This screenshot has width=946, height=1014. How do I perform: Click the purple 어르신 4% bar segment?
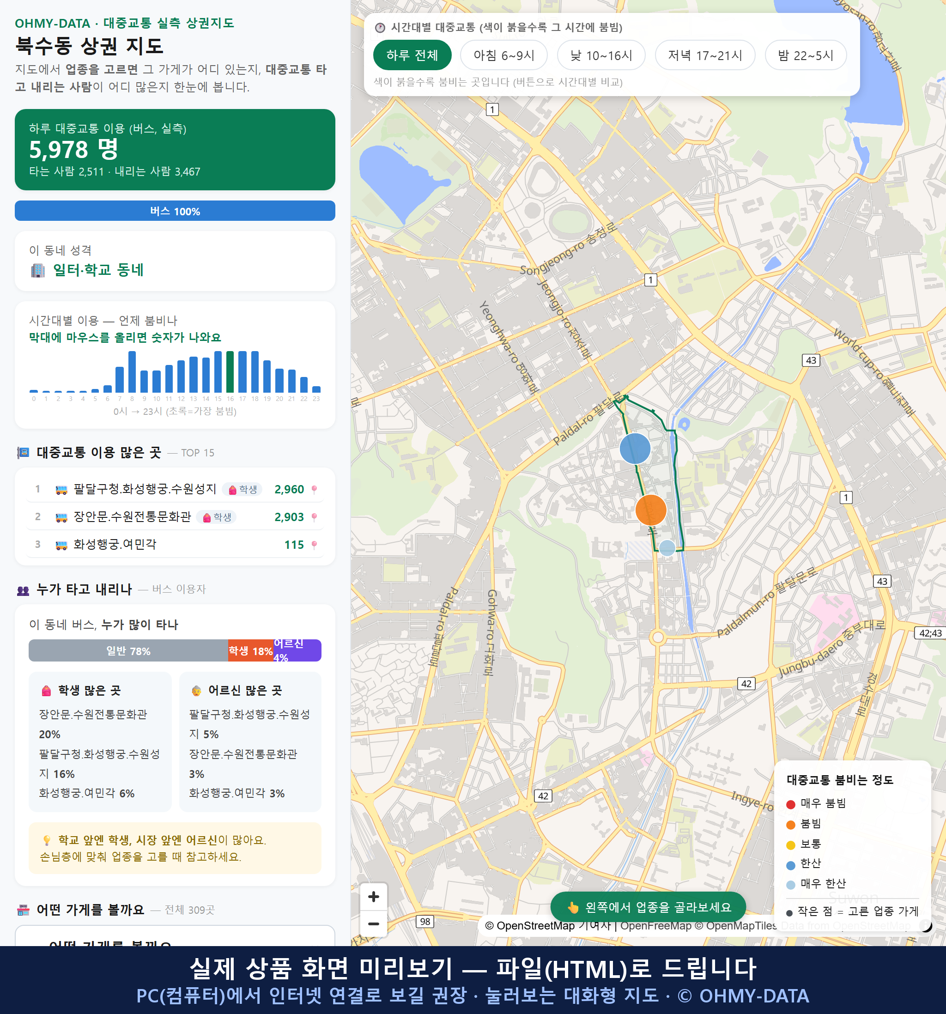[297, 650]
